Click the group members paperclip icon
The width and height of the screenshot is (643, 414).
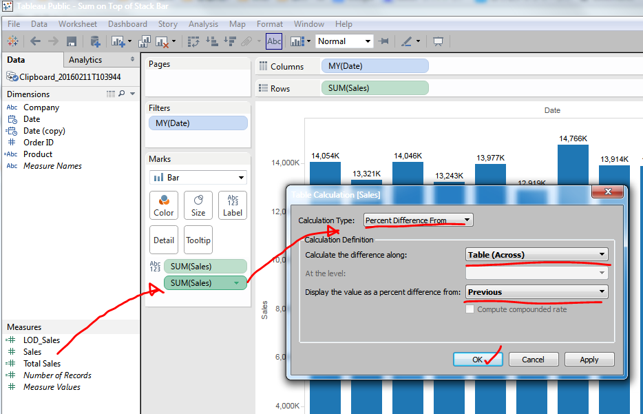pyautogui.click(x=246, y=41)
